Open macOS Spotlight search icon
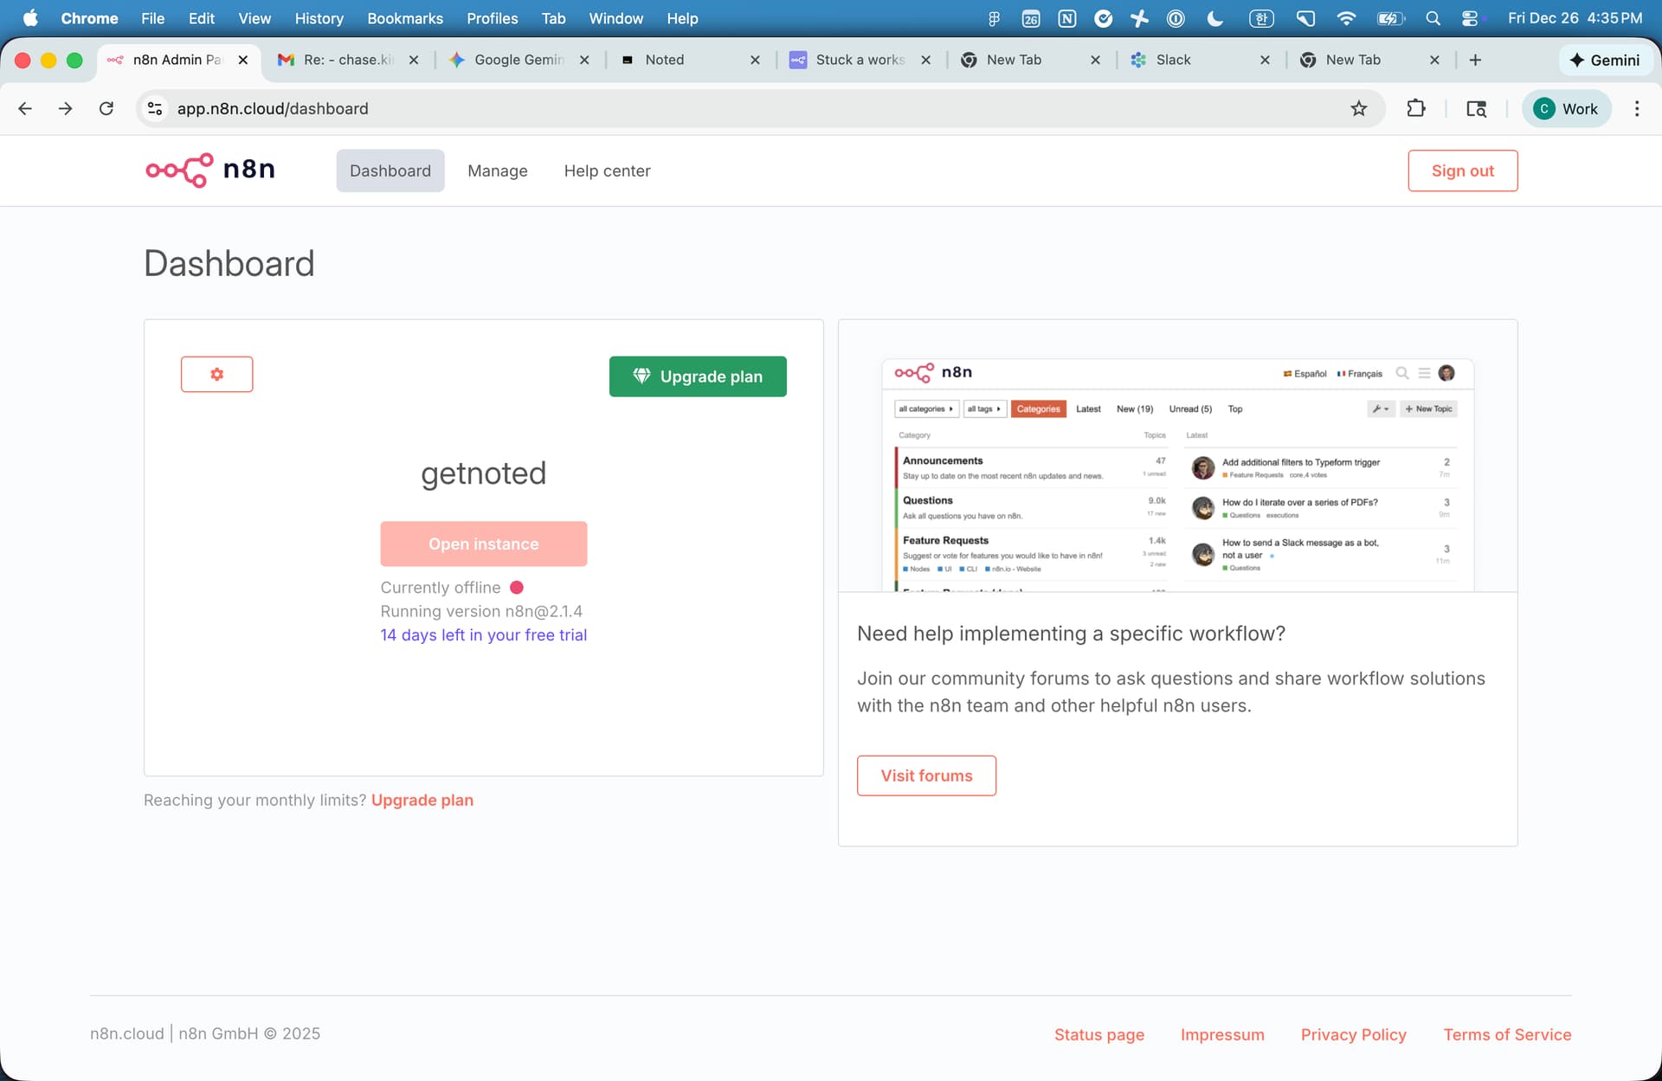This screenshot has width=1662, height=1081. tap(1433, 18)
